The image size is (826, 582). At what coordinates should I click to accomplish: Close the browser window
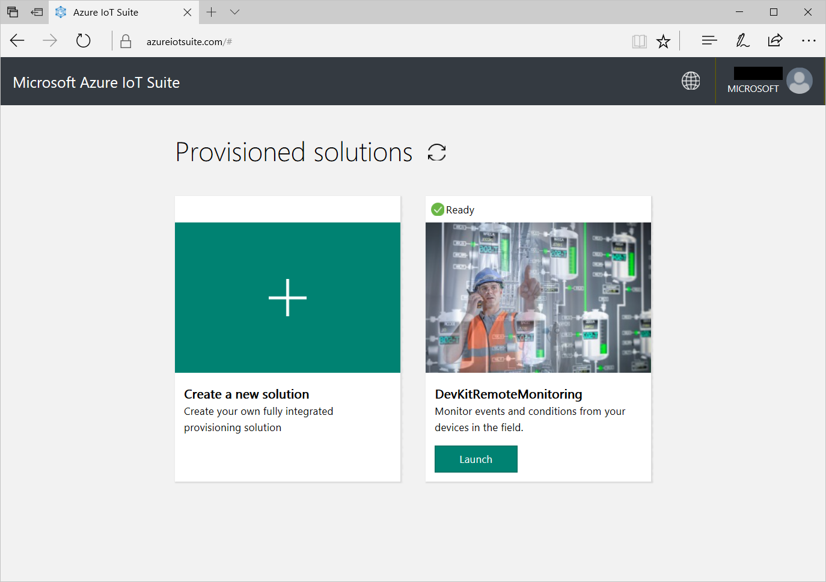pos(808,12)
